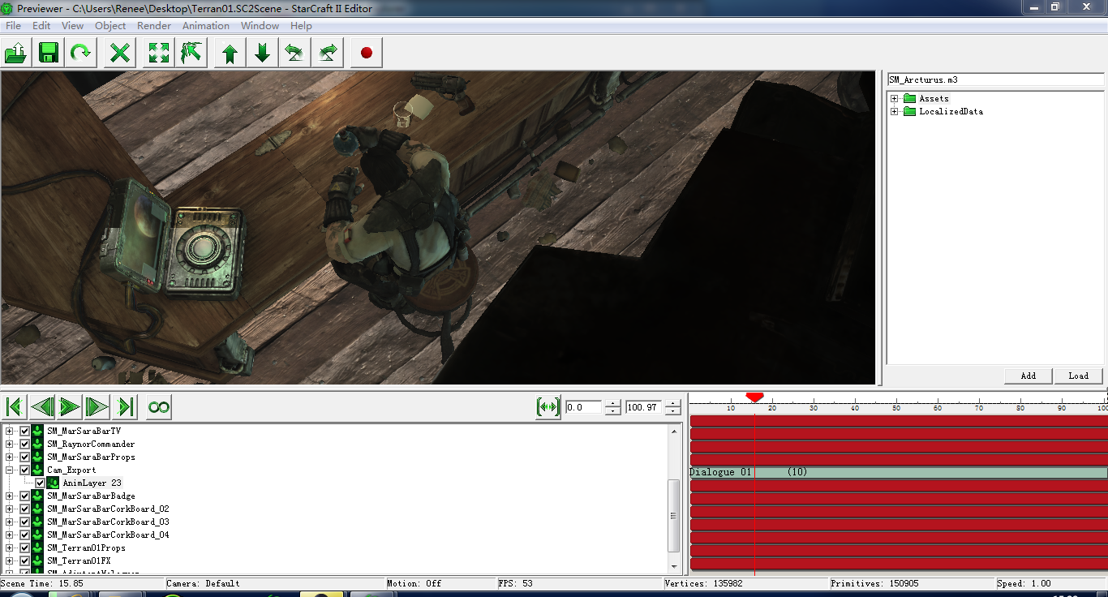Click the green floppy disk save icon
The width and height of the screenshot is (1108, 597).
(x=49, y=54)
